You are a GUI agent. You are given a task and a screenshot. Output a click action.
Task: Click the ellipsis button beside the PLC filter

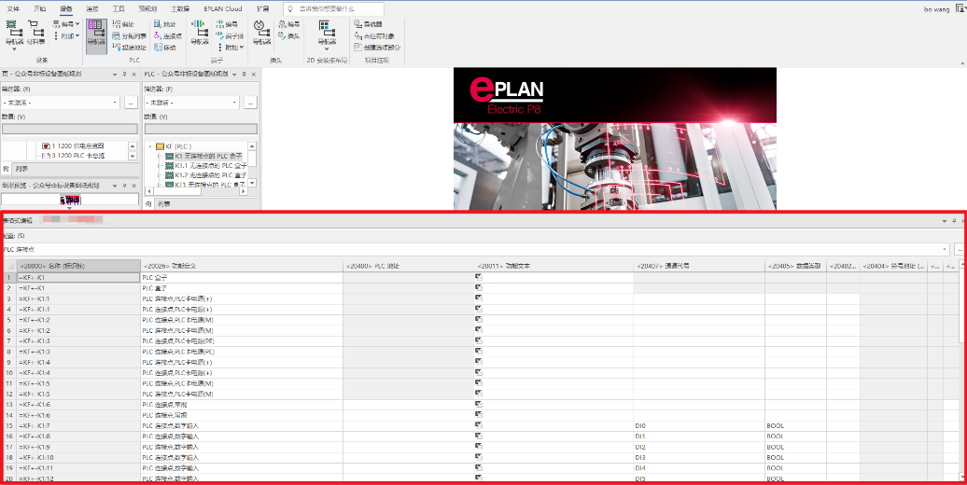point(250,103)
